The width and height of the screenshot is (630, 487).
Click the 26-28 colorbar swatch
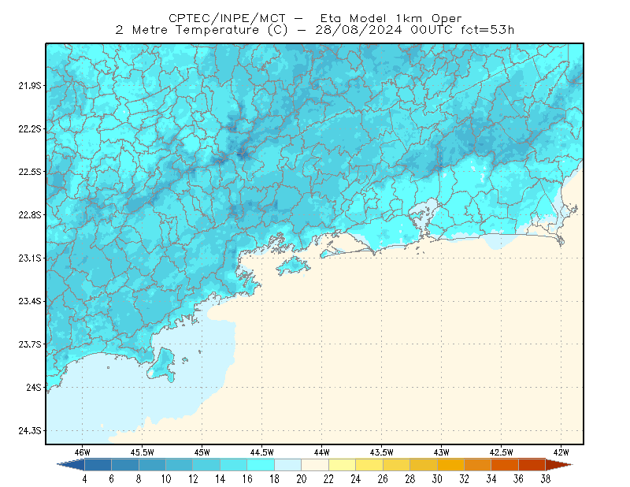(397, 465)
